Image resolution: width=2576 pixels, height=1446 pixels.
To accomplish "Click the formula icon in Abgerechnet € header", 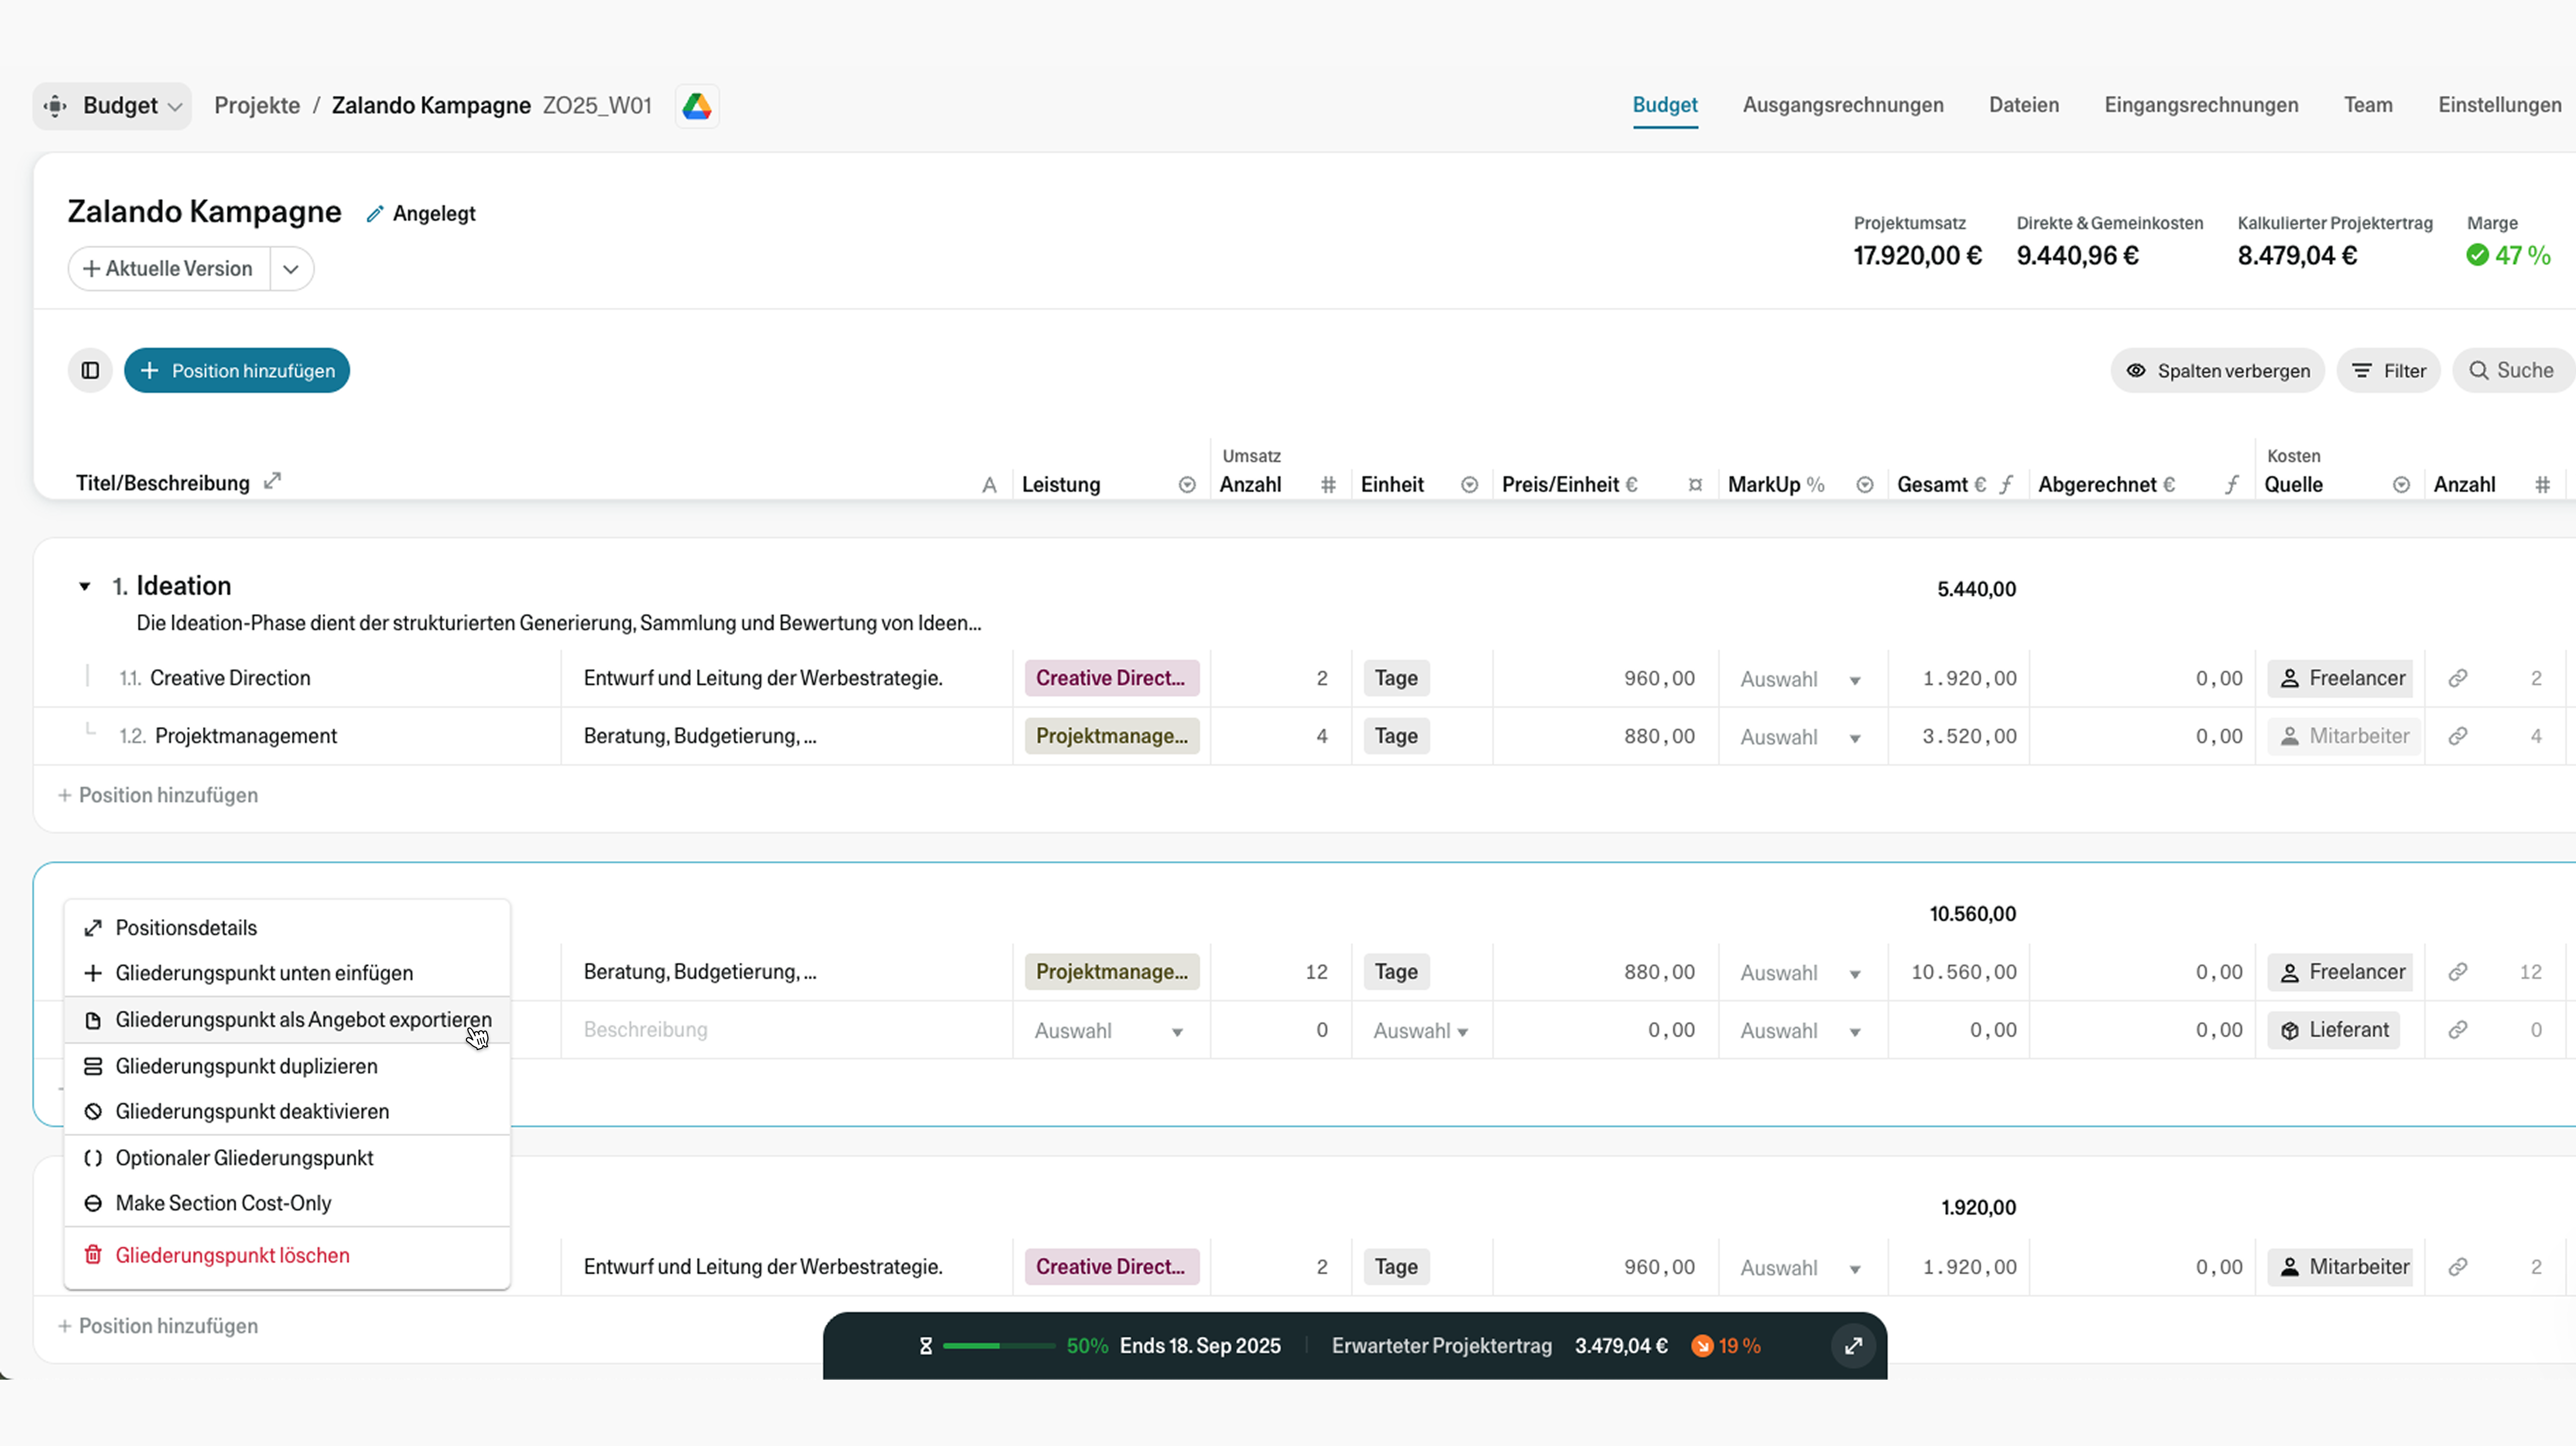I will [x=2232, y=485].
